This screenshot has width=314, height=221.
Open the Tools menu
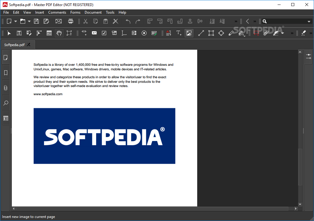pos(110,12)
